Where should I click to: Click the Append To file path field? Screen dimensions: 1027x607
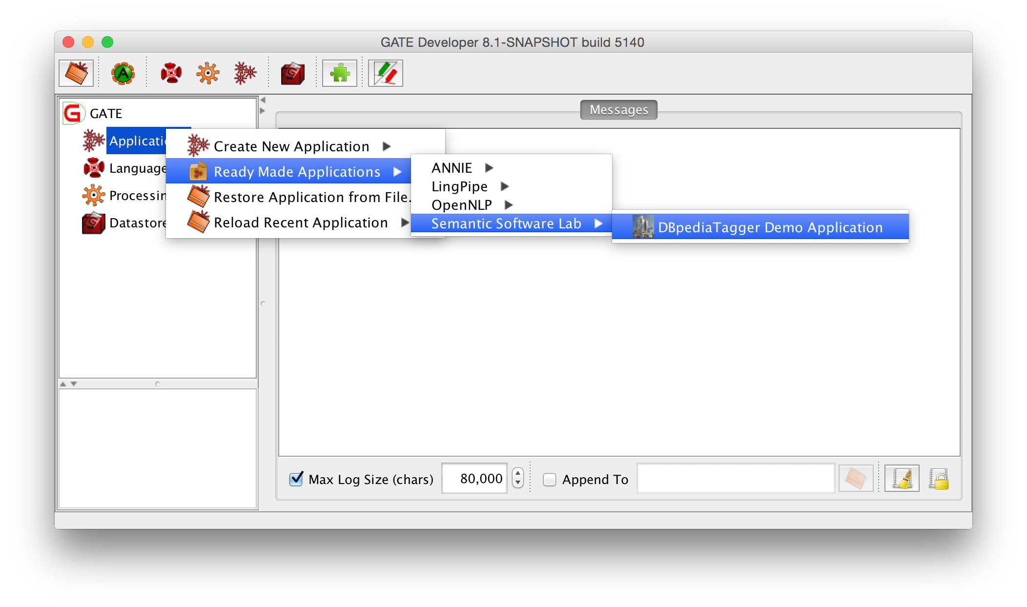pyautogui.click(x=736, y=479)
